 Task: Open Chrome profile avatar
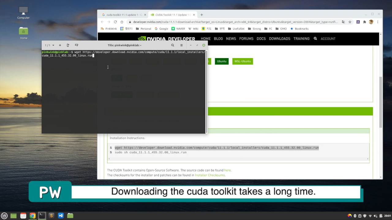371,22
